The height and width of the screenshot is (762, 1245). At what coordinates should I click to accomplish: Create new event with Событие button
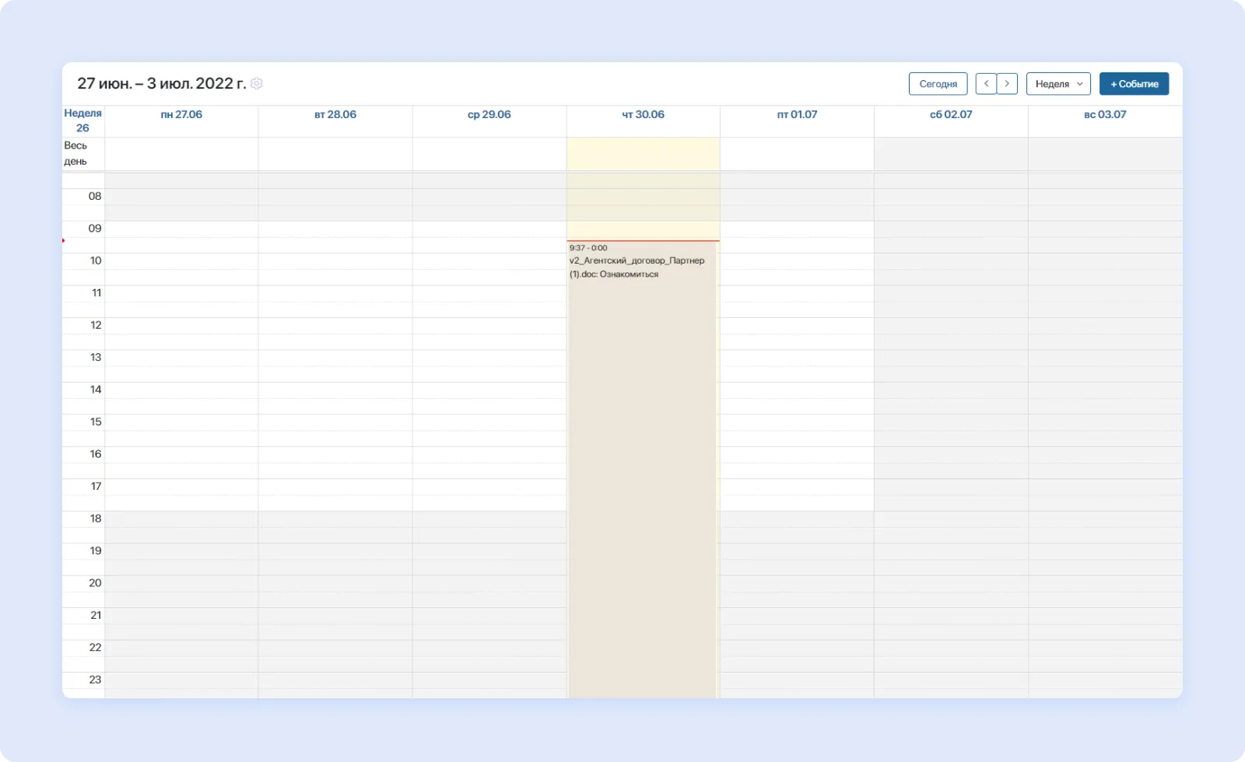click(1134, 84)
